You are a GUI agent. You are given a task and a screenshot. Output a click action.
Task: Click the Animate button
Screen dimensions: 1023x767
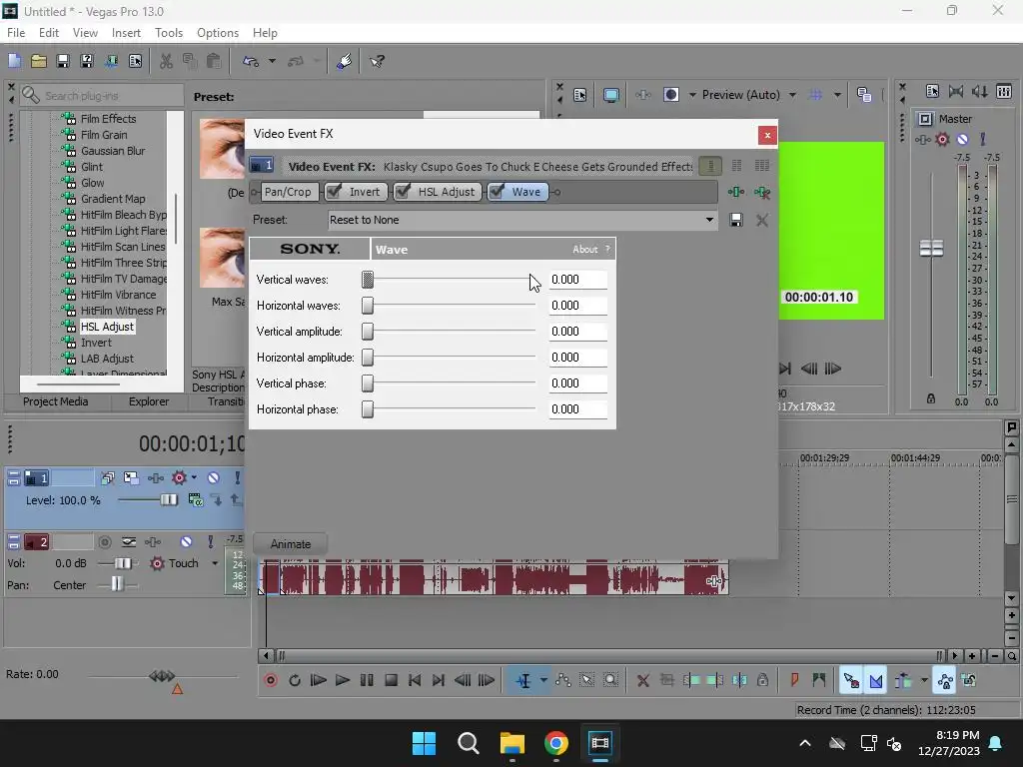click(x=291, y=544)
